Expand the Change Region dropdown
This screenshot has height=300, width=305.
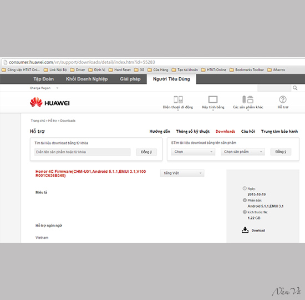(x=44, y=88)
